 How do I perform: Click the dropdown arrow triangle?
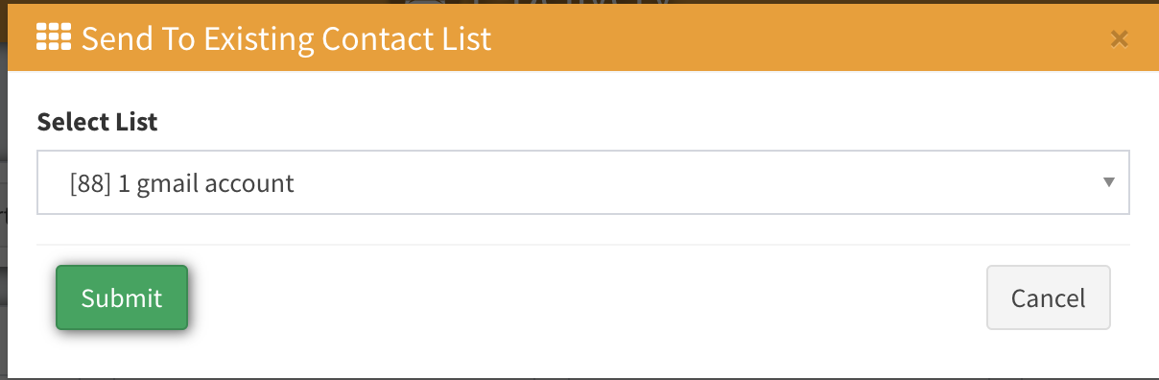(1109, 181)
